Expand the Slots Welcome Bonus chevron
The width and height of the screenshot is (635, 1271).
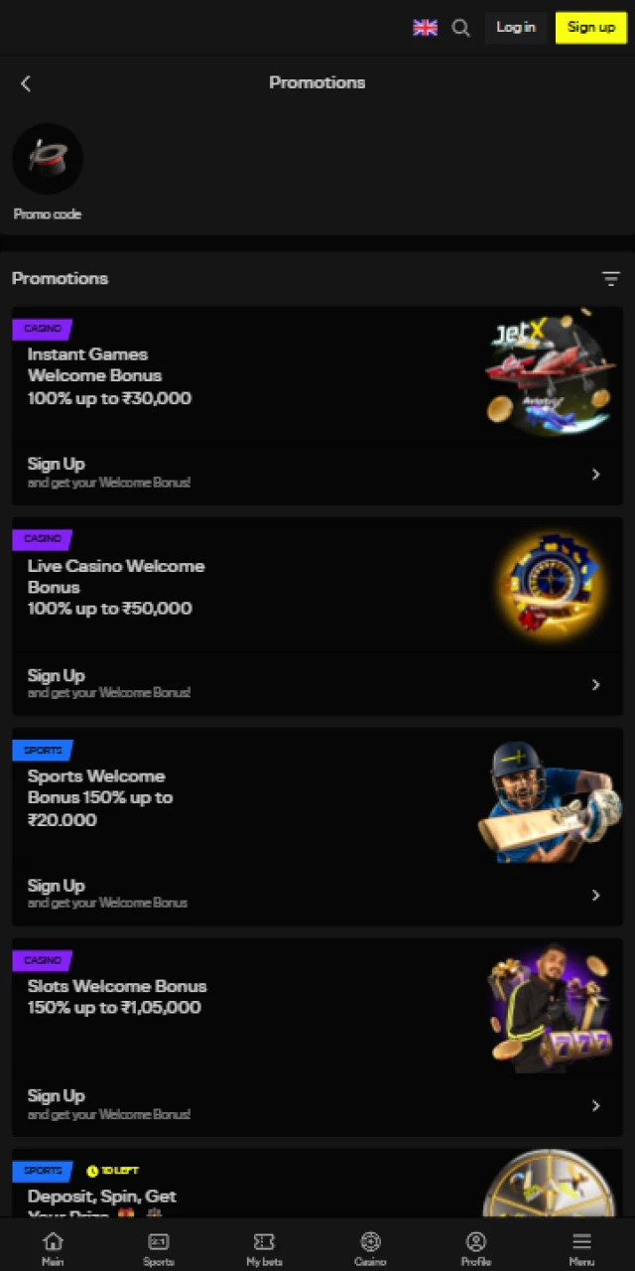click(596, 1106)
